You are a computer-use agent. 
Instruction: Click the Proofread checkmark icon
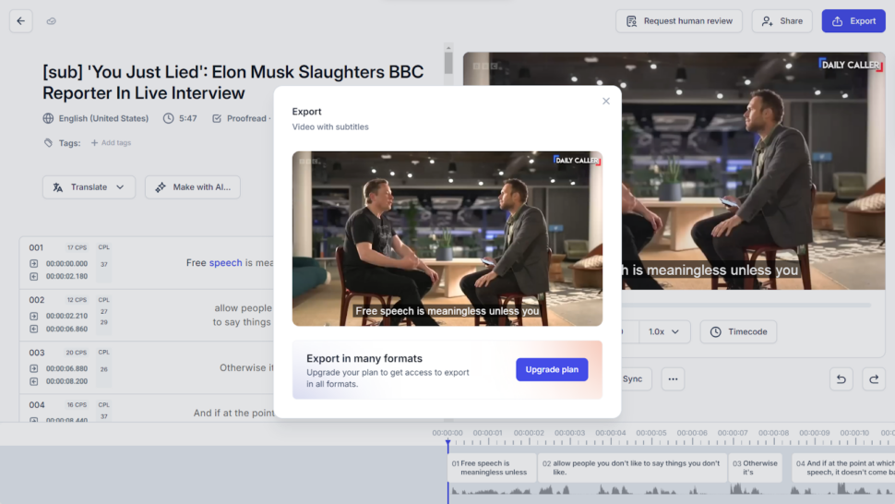[x=217, y=118]
